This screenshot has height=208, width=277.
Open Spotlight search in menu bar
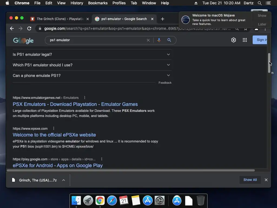pyautogui.click(x=259, y=3)
